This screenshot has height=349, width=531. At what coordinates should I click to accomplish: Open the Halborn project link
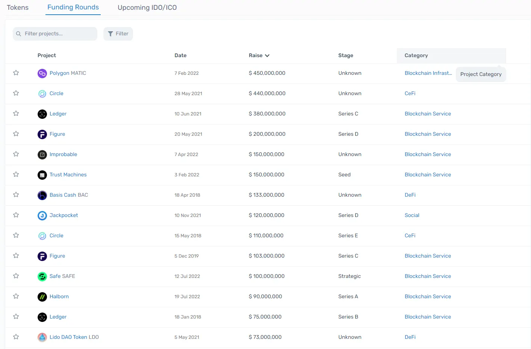[59, 297]
